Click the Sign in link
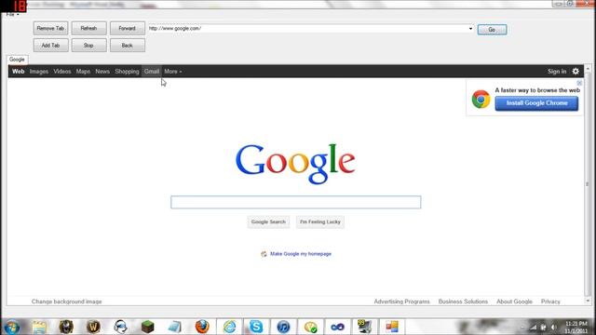 tap(557, 72)
